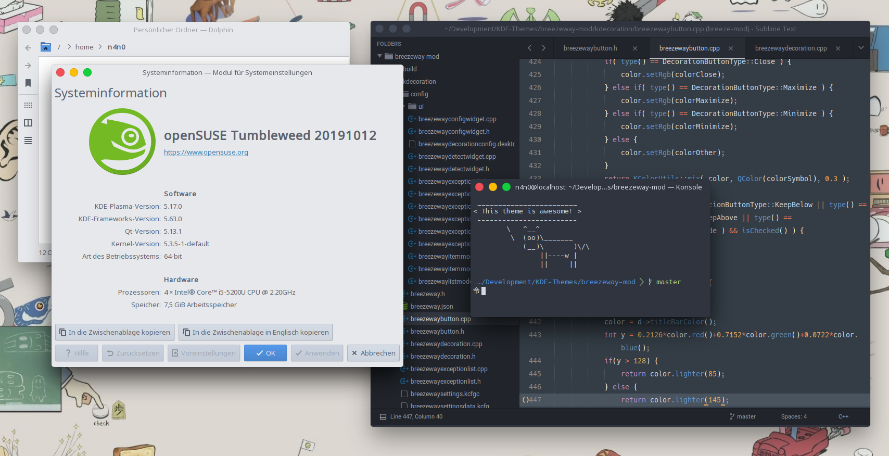Open breezewayconfigwidget.h in sidebar
The width and height of the screenshot is (889, 456).
tap(454, 132)
